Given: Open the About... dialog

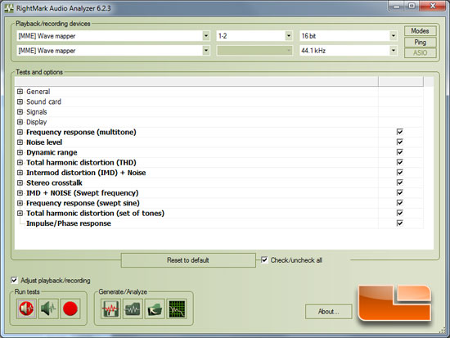Looking at the screenshot, I should coord(329,312).
